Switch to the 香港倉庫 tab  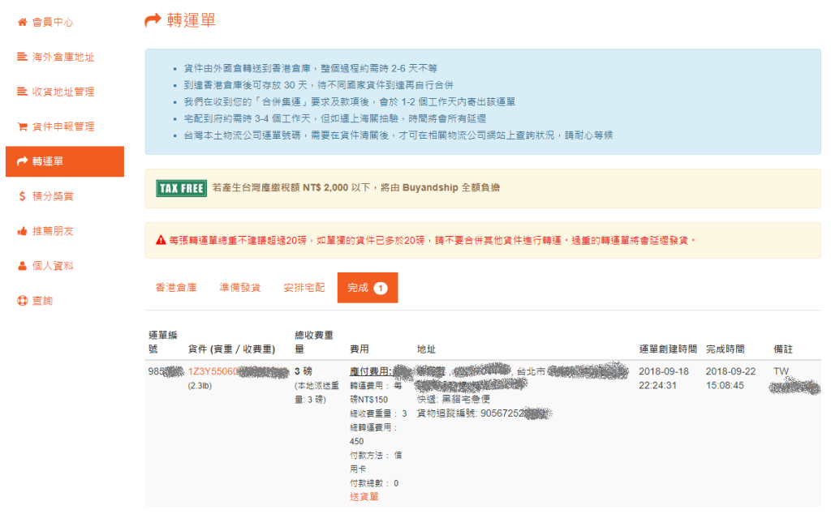point(175,288)
